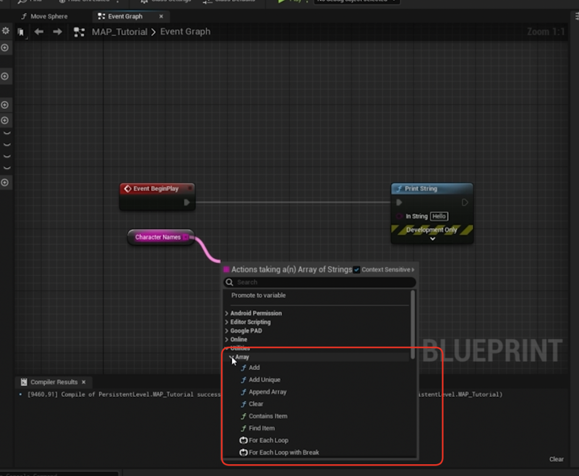Choose Find Item action
Image resolution: width=579 pixels, height=476 pixels.
point(262,428)
